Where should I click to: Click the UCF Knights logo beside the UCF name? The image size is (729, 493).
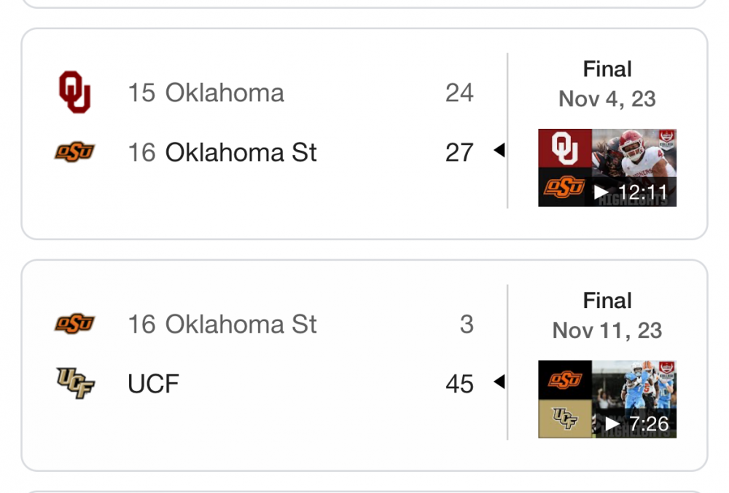click(74, 384)
